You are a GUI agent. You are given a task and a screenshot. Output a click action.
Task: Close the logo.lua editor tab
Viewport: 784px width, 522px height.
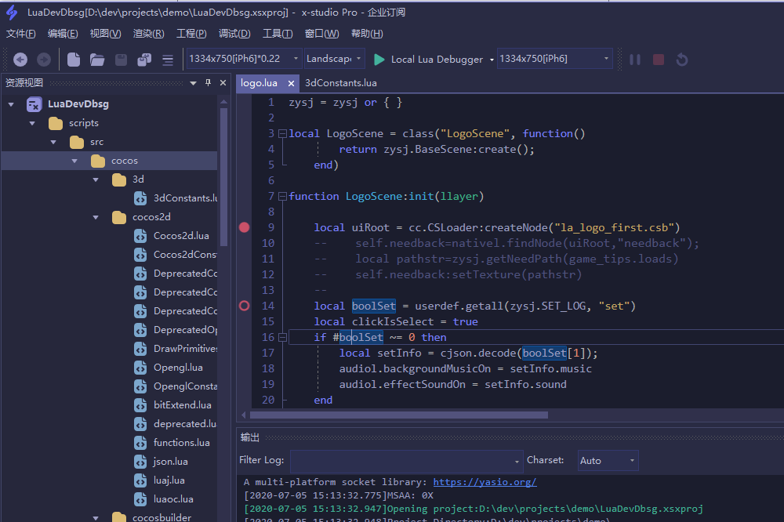tap(291, 83)
